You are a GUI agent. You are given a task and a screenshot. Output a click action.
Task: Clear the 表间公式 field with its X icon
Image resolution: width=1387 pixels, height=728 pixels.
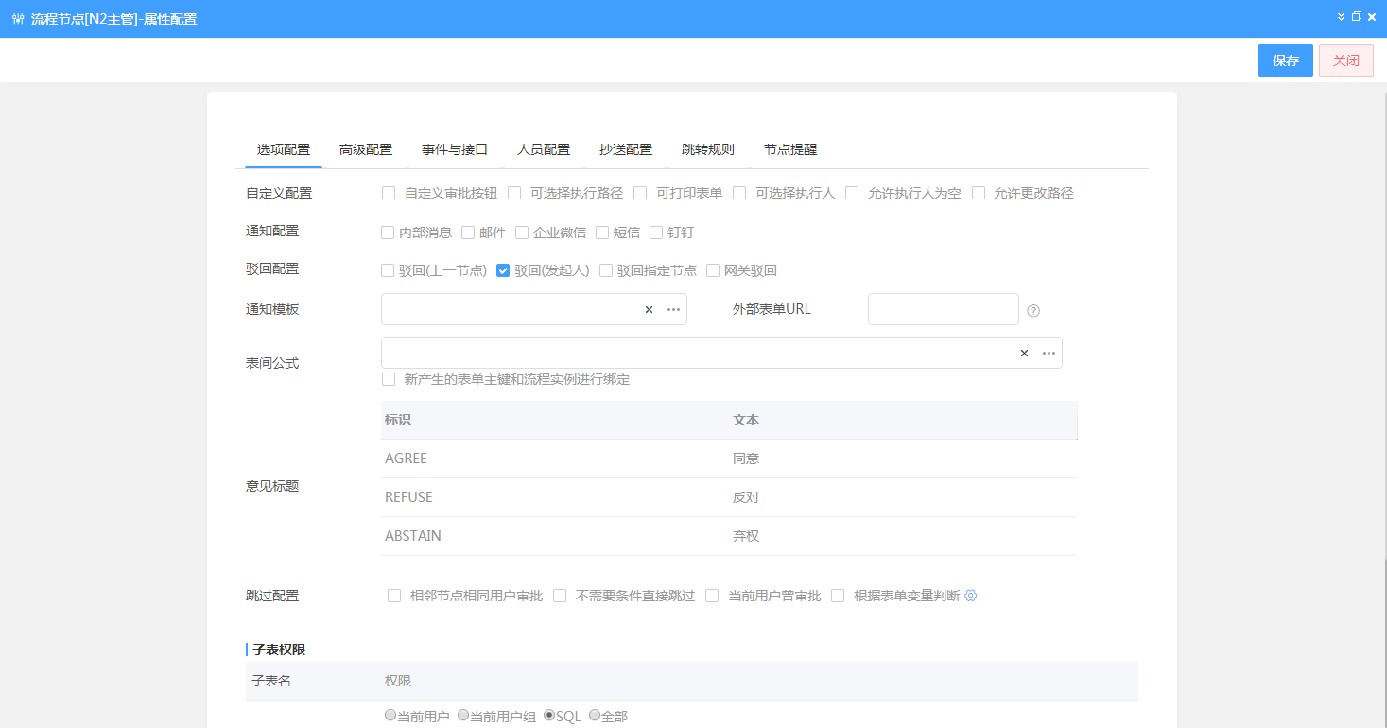tap(1024, 353)
